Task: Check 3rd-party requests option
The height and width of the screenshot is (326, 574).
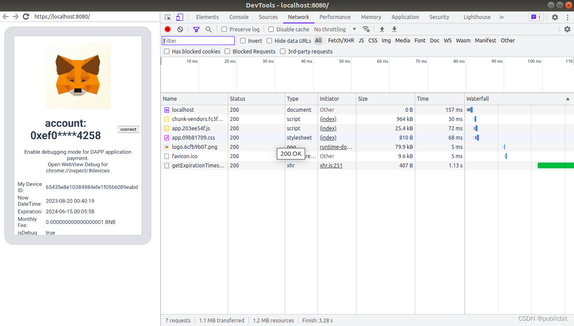Action: 283,51
